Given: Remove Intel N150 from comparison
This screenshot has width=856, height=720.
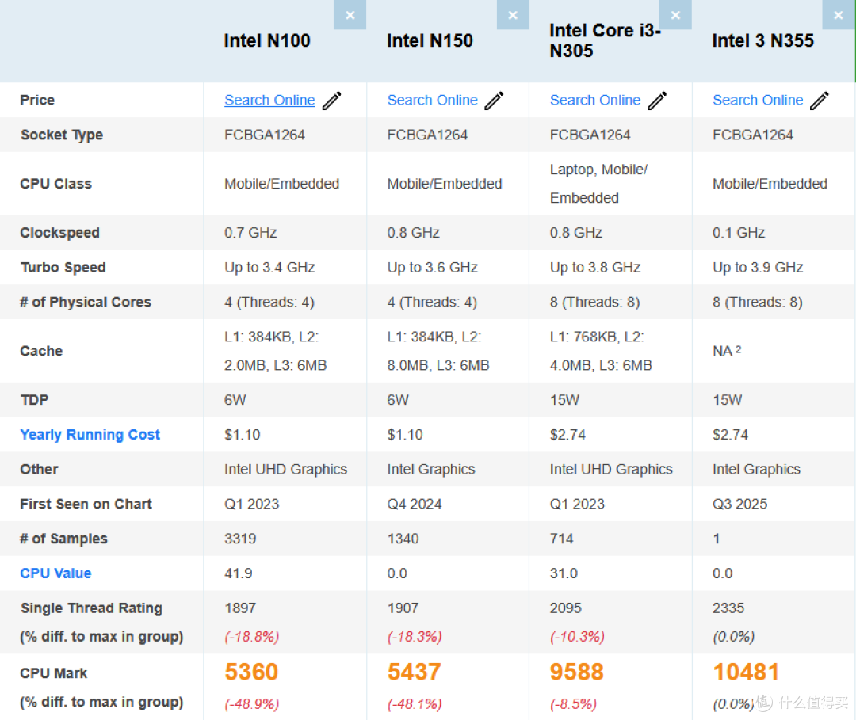Looking at the screenshot, I should tap(513, 15).
